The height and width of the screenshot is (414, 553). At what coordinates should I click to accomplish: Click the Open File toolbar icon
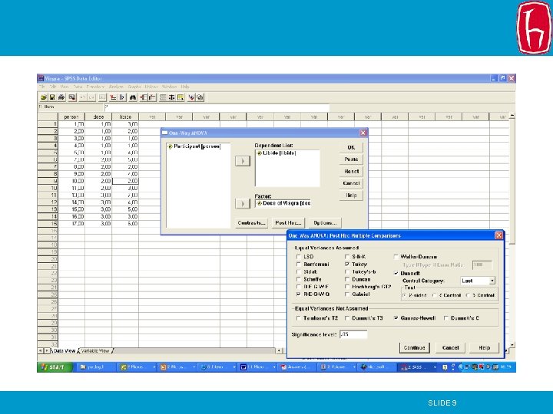coord(44,97)
